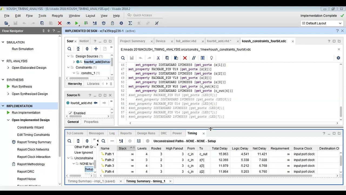Sort timing table by Slack column header
346x195 pixels.
(x=122, y=148)
